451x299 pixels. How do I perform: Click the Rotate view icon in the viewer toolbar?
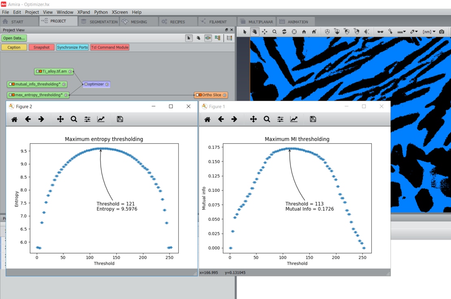point(284,31)
